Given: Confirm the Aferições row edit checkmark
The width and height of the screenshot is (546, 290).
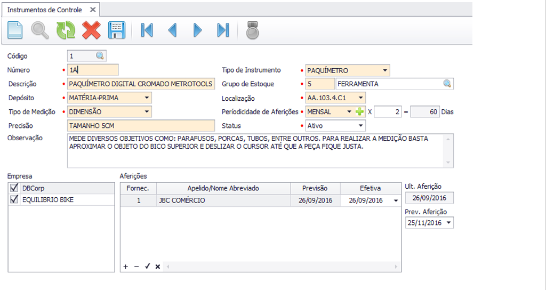Looking at the screenshot, I should [147, 266].
